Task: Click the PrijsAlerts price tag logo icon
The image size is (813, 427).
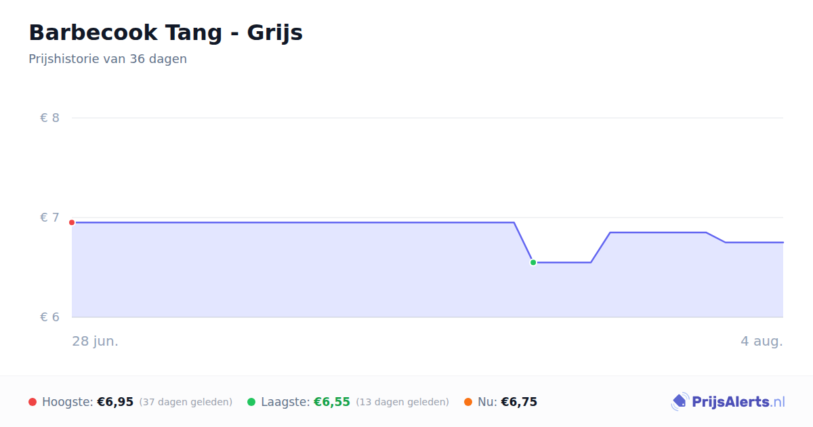Action: pos(680,402)
